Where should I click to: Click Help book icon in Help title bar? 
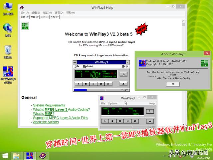click(x=22, y=8)
